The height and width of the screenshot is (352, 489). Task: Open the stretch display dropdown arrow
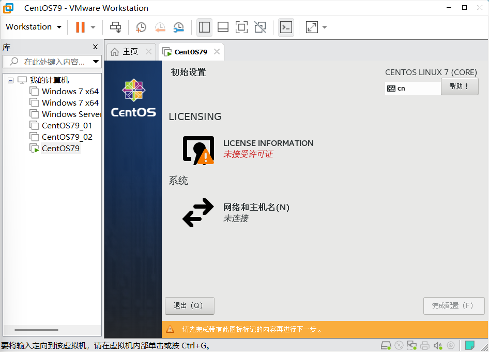pos(325,27)
